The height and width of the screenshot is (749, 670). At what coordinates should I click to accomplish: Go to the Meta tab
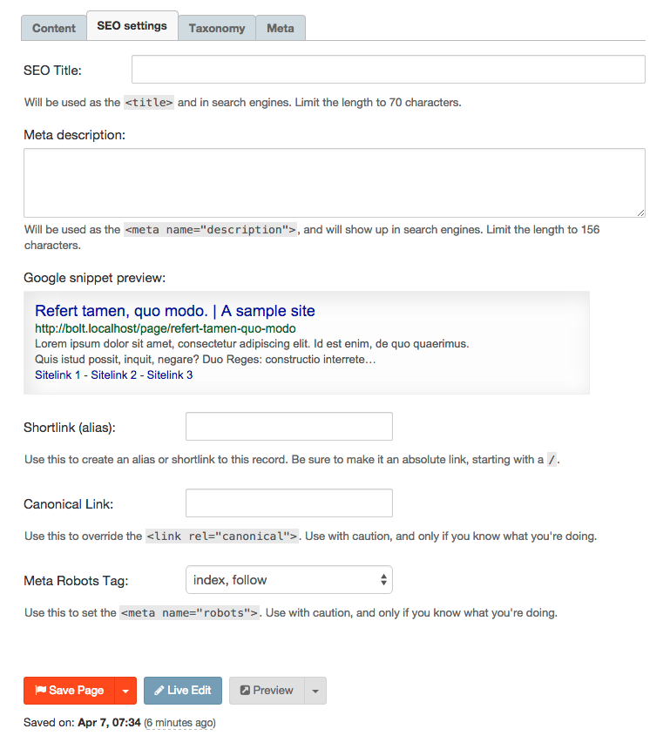click(x=281, y=28)
